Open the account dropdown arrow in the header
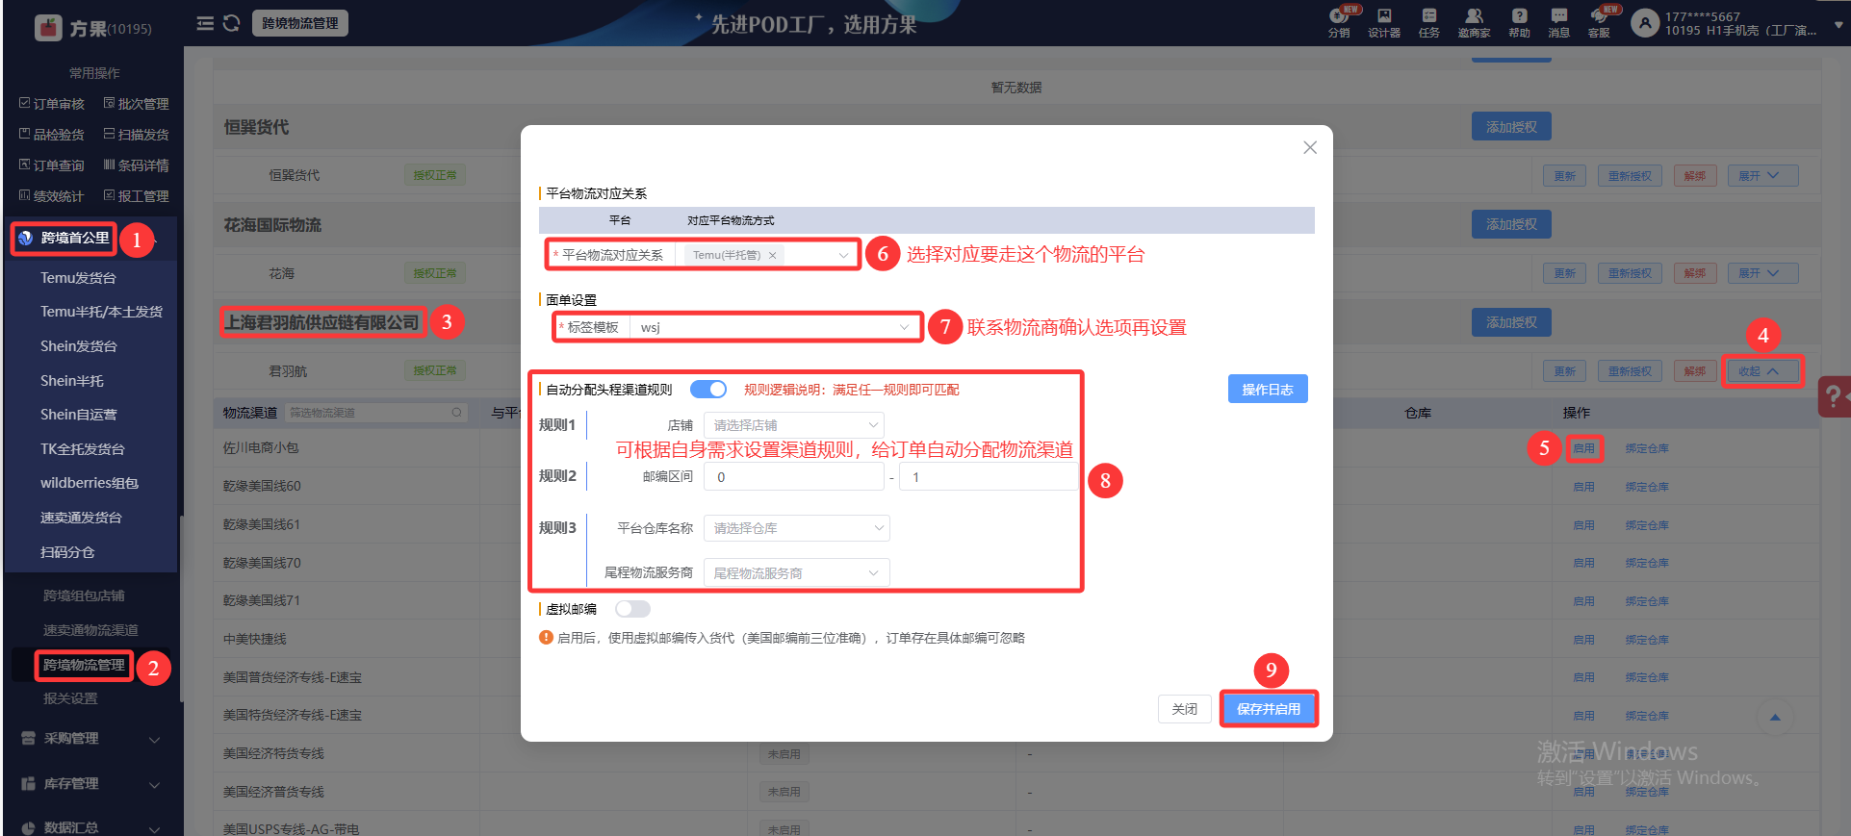This screenshot has height=836, width=1851. (x=1838, y=25)
